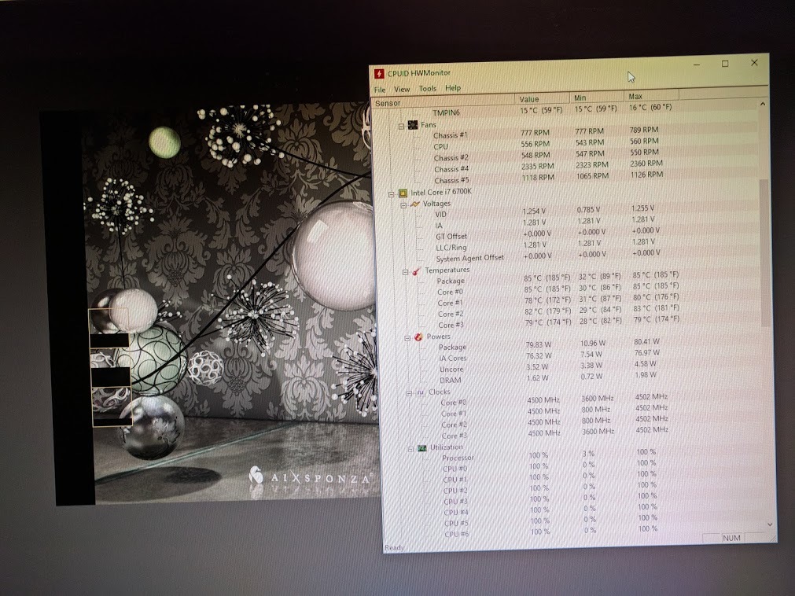This screenshot has height=596, width=795.
Task: Open the View menu
Action: [402, 89]
